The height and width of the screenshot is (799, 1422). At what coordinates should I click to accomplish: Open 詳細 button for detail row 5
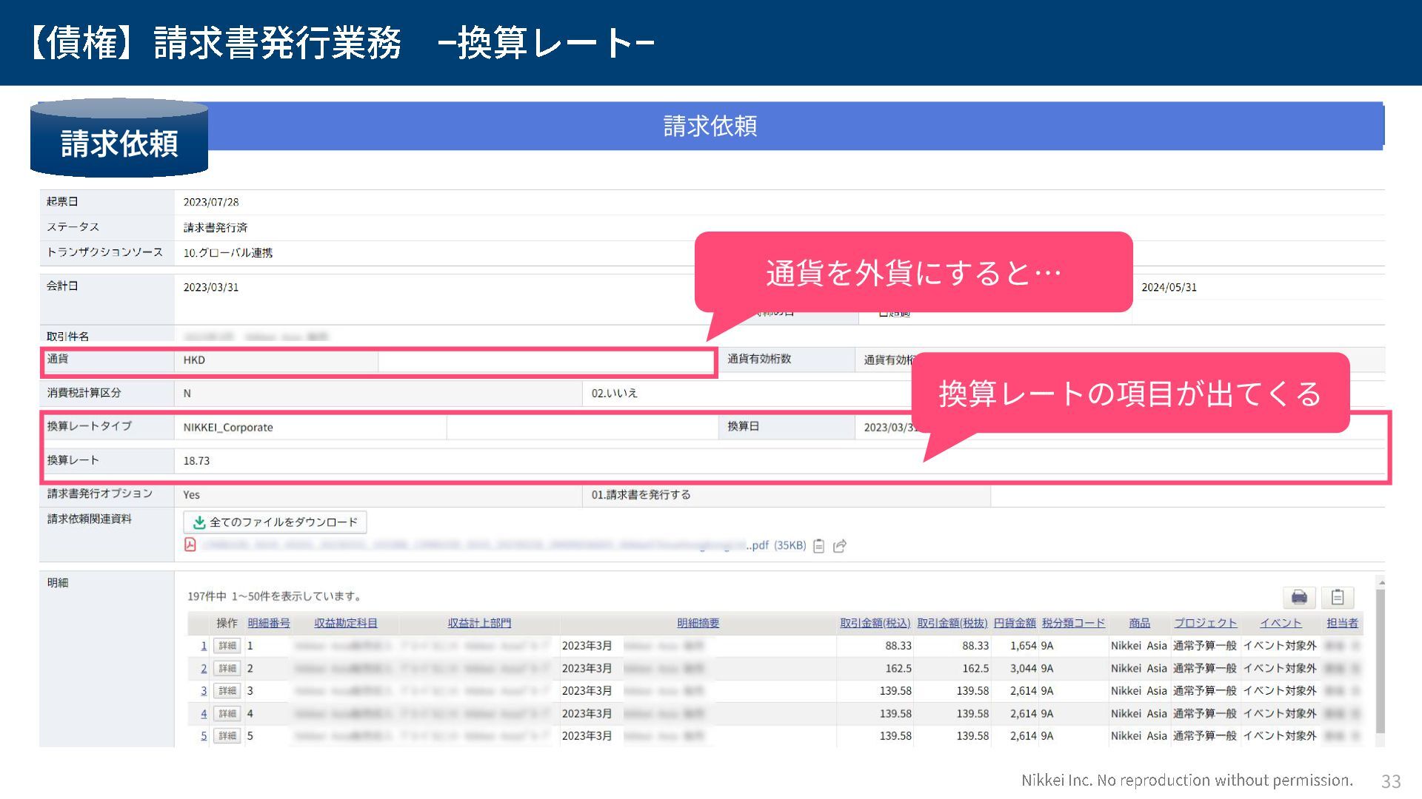(227, 736)
